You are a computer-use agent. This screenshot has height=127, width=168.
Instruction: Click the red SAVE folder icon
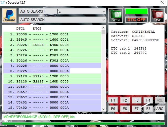[157, 15]
